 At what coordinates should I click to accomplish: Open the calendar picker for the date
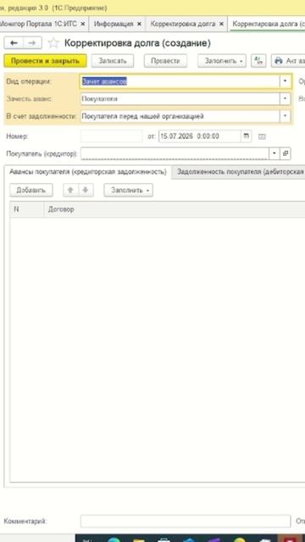coord(247,136)
